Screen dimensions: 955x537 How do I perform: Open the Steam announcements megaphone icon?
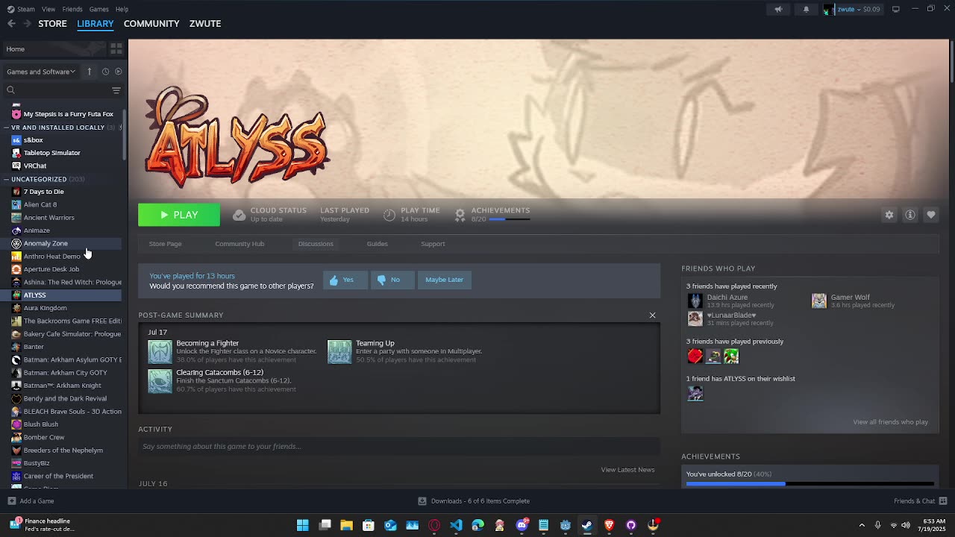778,9
